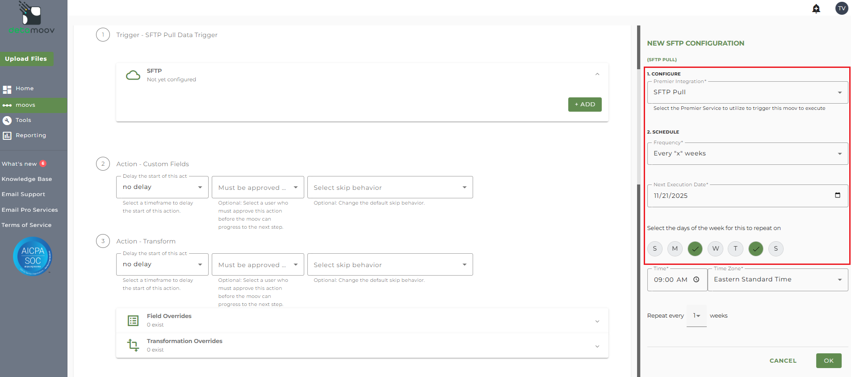Click the clock icon in Time field
The width and height of the screenshot is (851, 377).
pos(696,280)
